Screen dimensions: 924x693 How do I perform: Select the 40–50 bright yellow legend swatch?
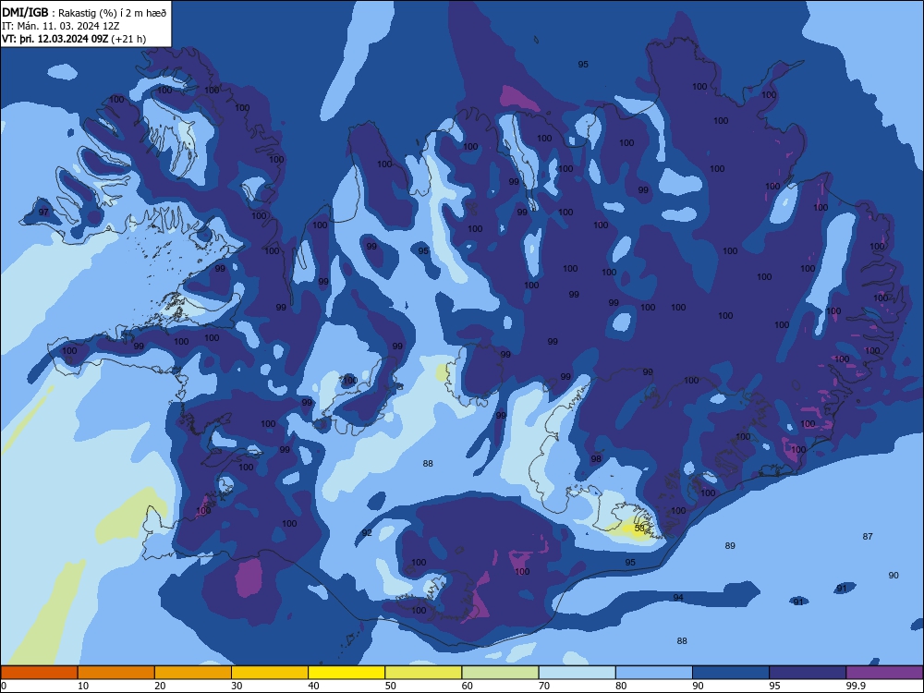(346, 673)
